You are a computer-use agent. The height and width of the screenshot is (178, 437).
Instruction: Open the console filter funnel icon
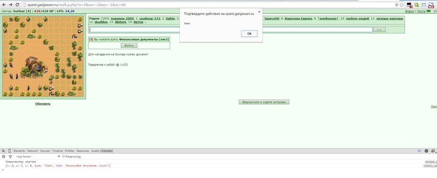pos(10,156)
